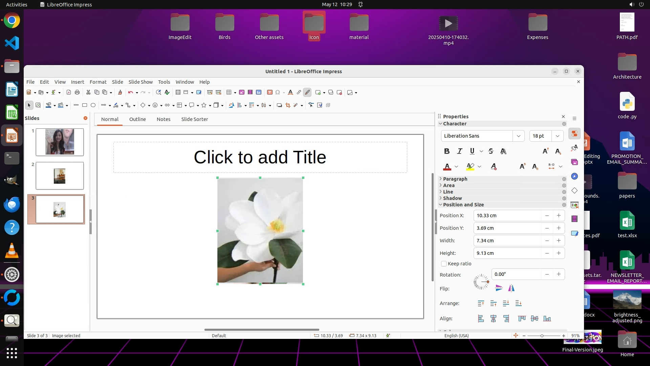Open the font name dropdown
This screenshot has height=366, width=650.
pos(518,136)
